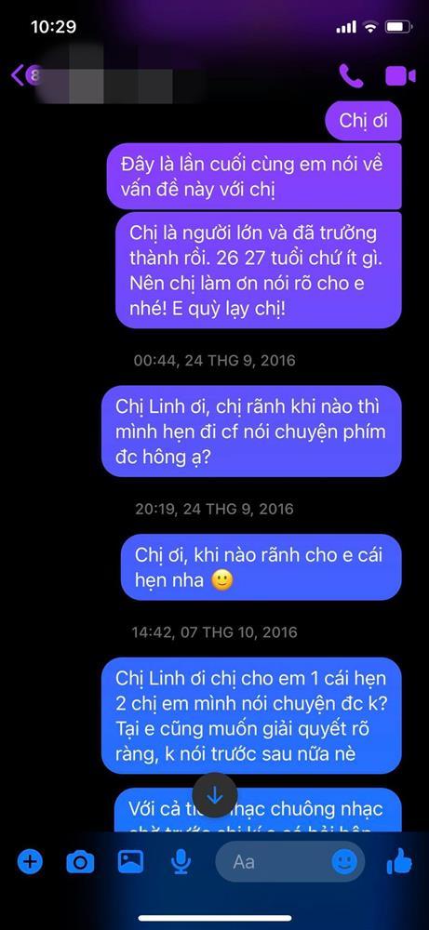
Task: Start a voice call with phone icon
Action: 351,75
